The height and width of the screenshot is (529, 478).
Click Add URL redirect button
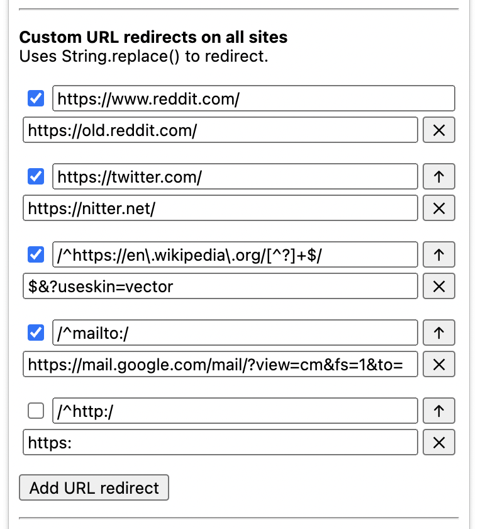94,488
